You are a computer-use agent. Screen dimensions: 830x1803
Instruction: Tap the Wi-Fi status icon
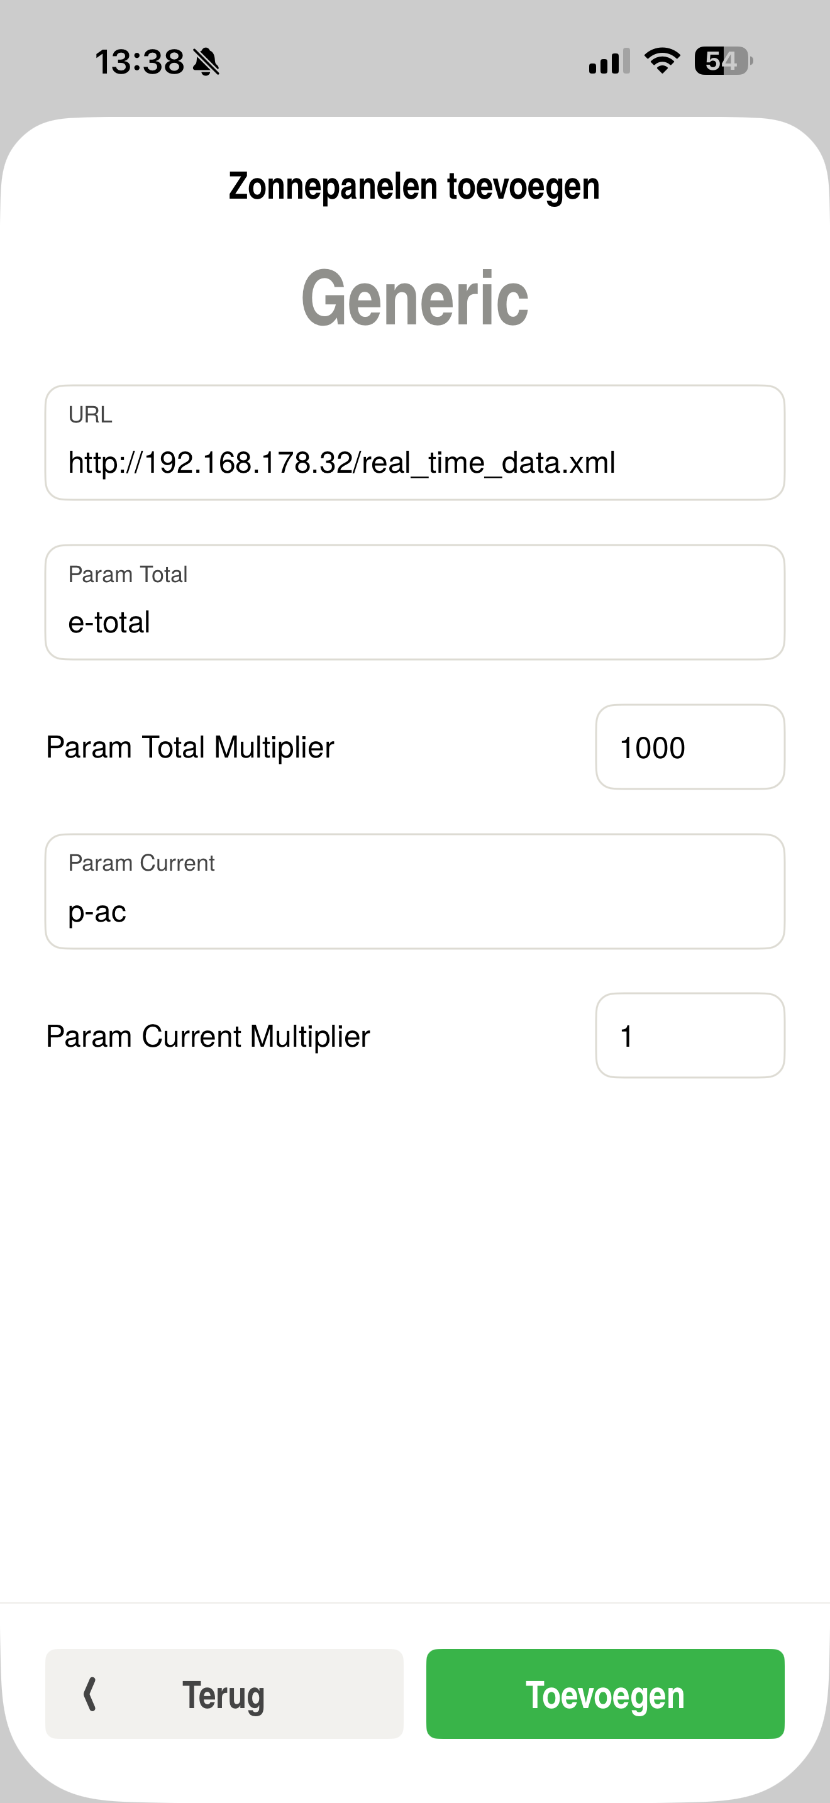(x=662, y=61)
